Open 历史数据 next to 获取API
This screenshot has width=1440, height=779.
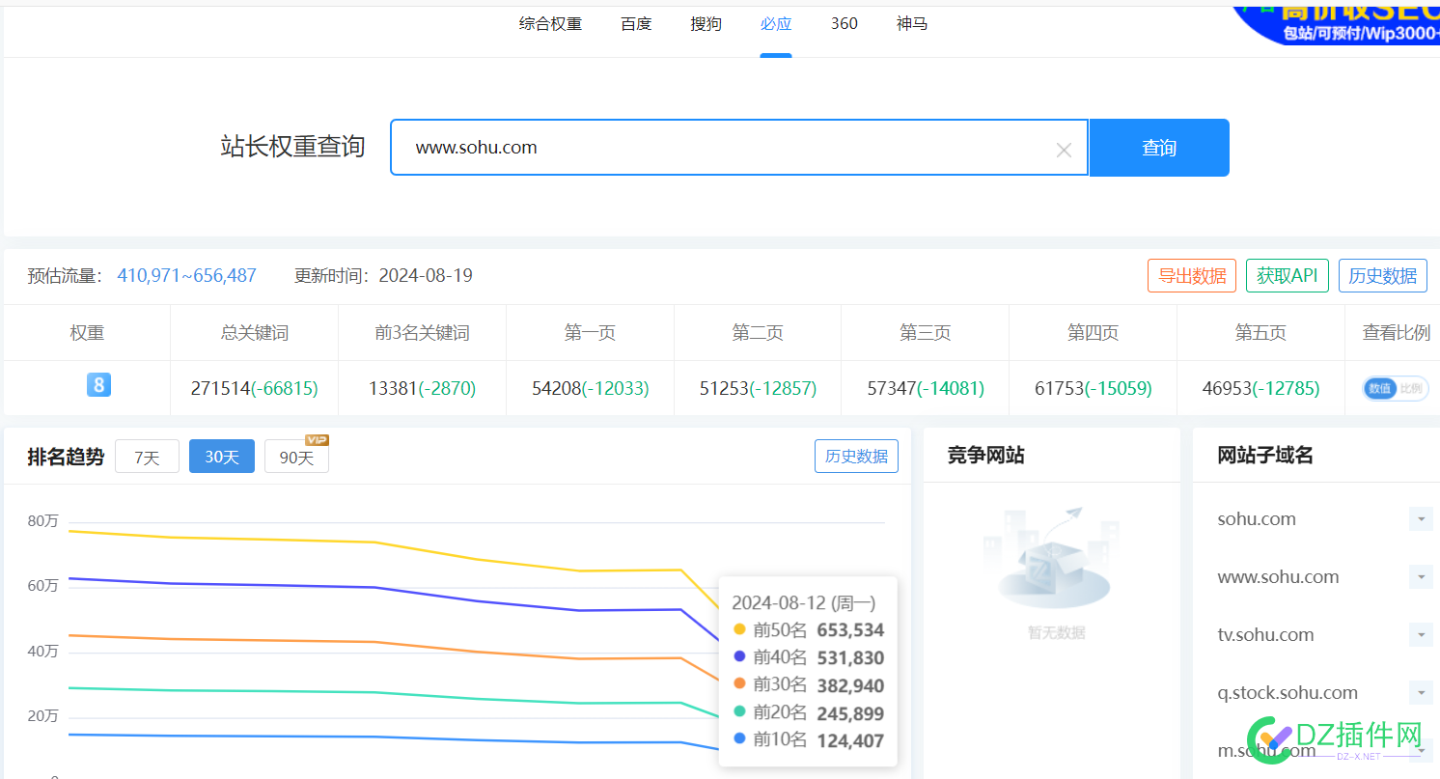[x=1383, y=276]
